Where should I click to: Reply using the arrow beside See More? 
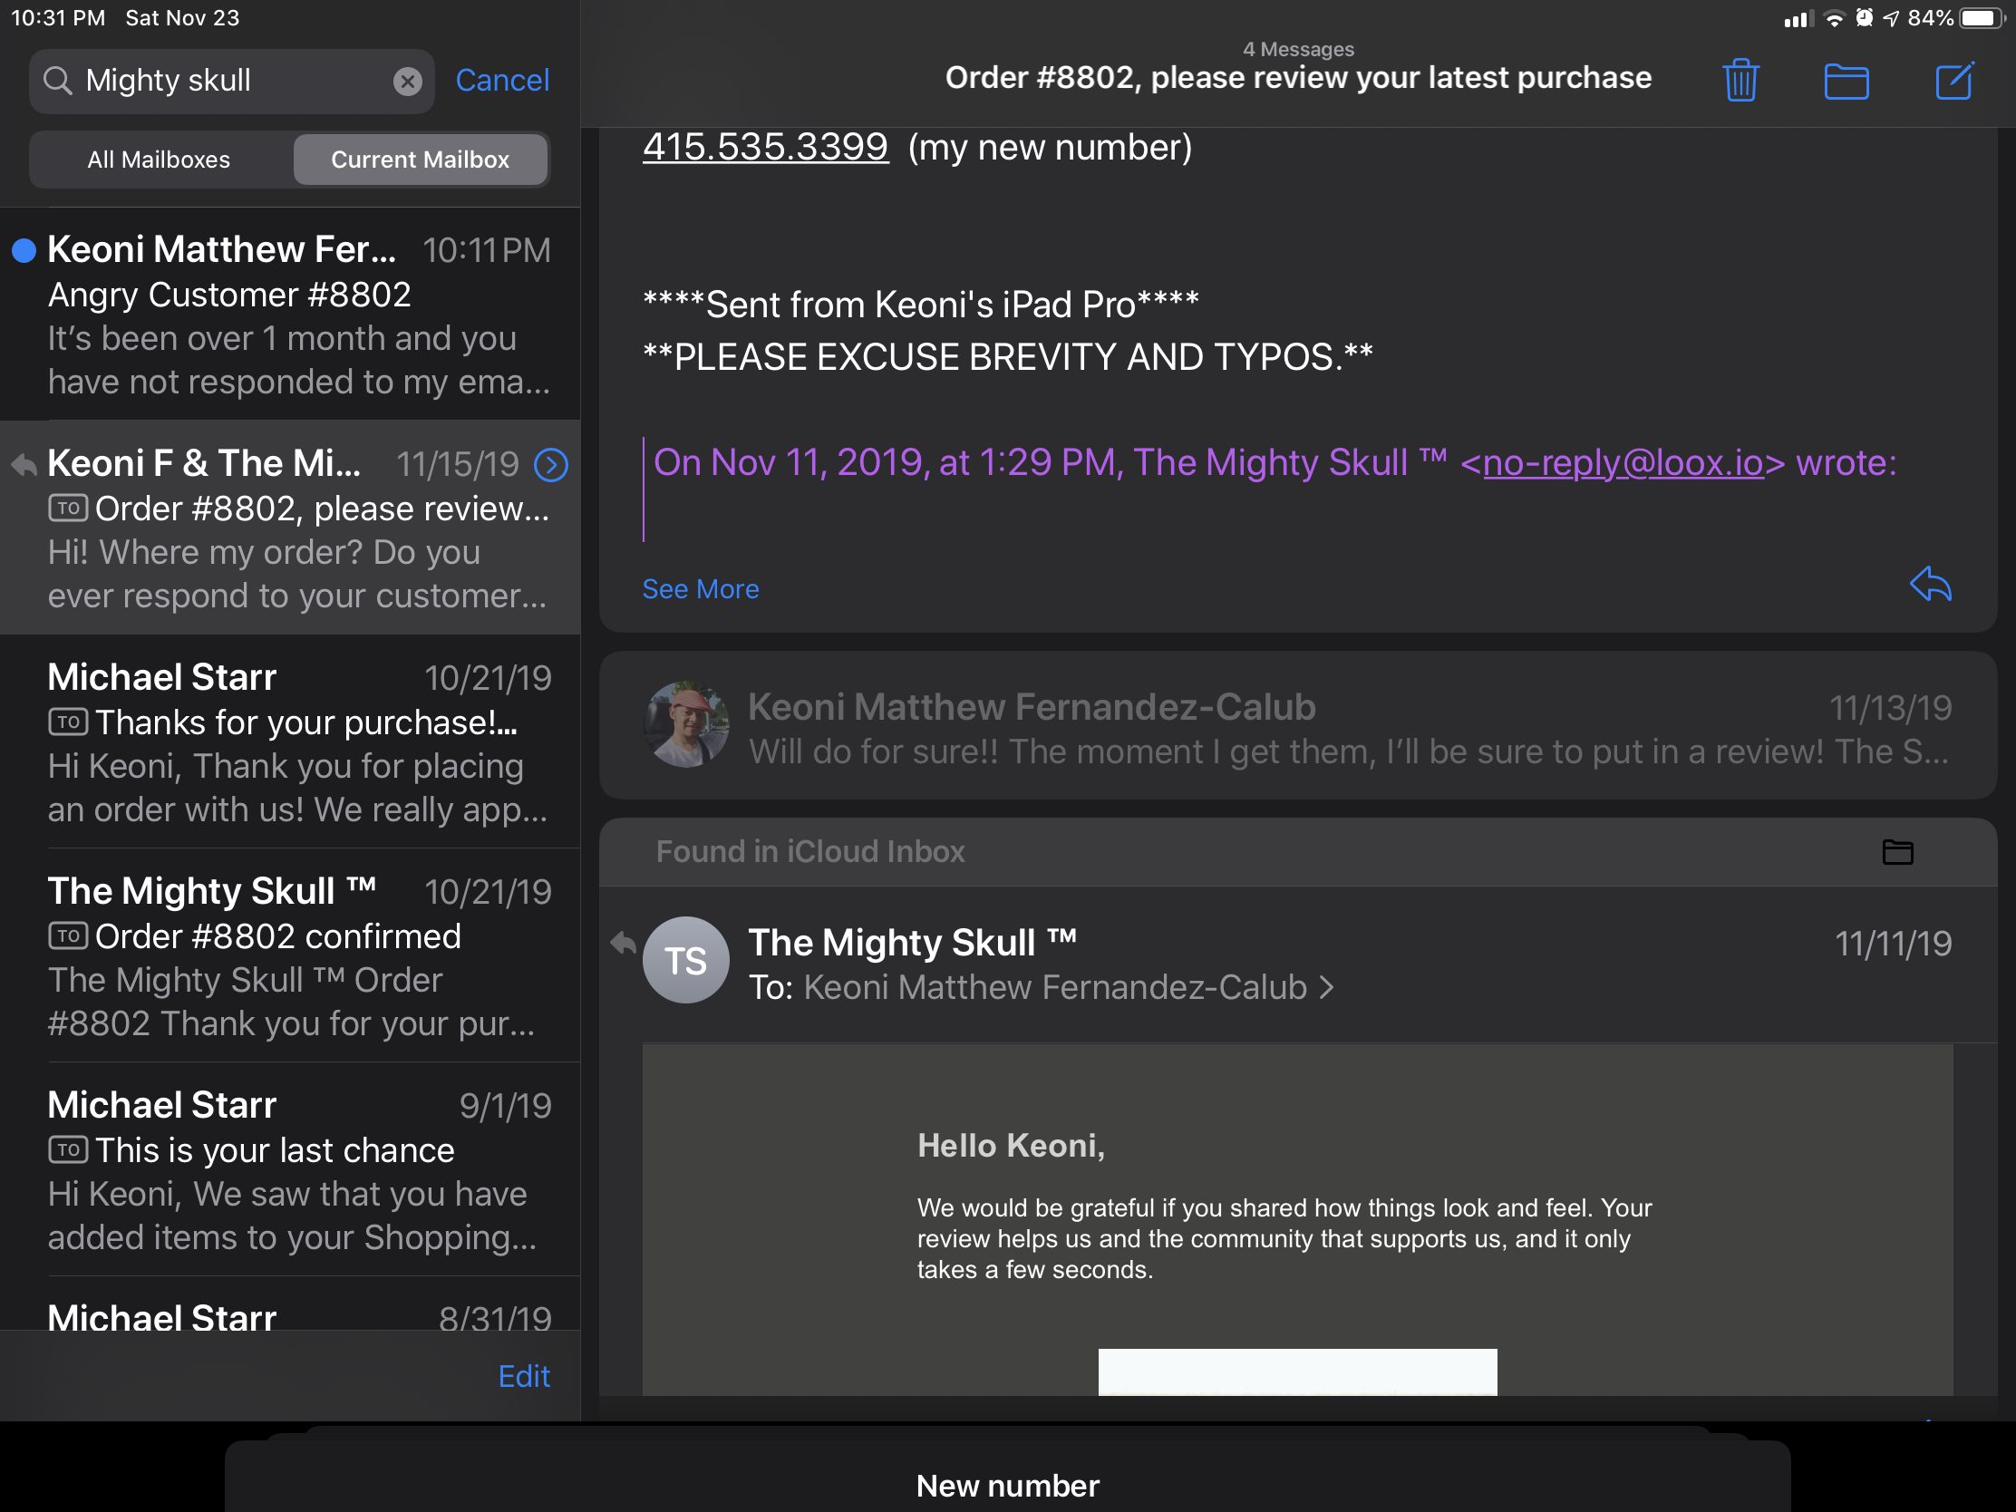click(x=1929, y=584)
